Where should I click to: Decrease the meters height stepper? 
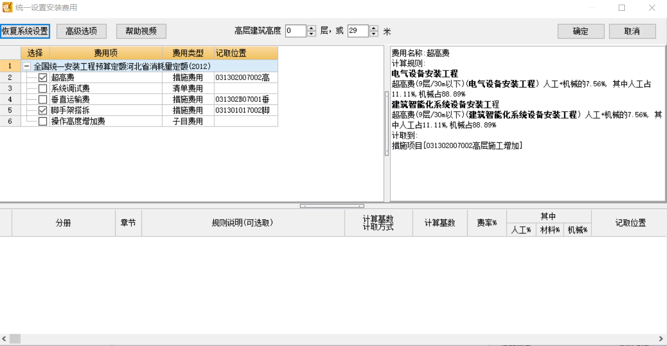coord(374,34)
